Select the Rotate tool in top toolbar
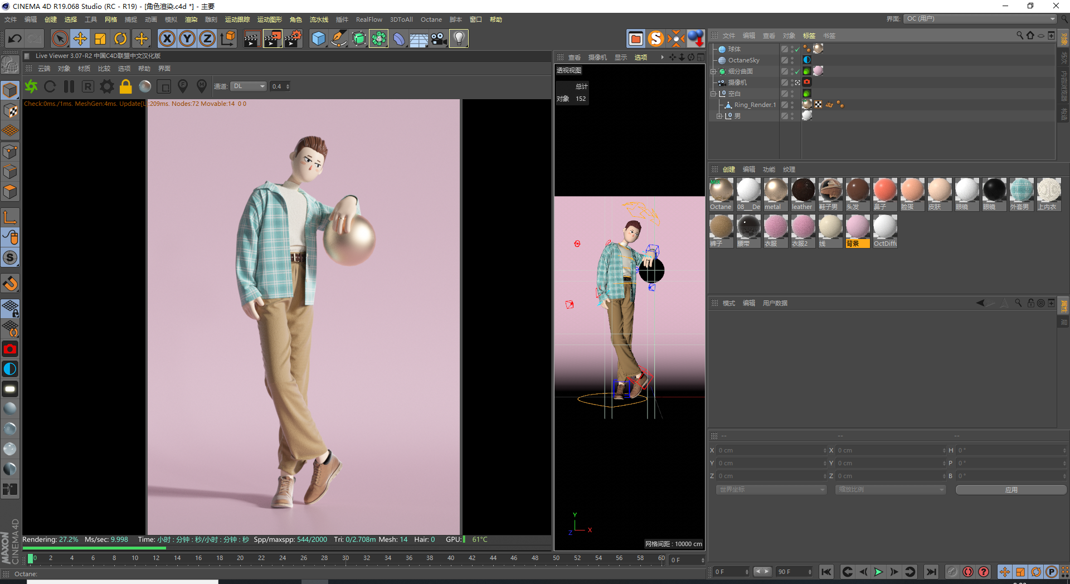This screenshot has width=1070, height=584. coord(120,38)
